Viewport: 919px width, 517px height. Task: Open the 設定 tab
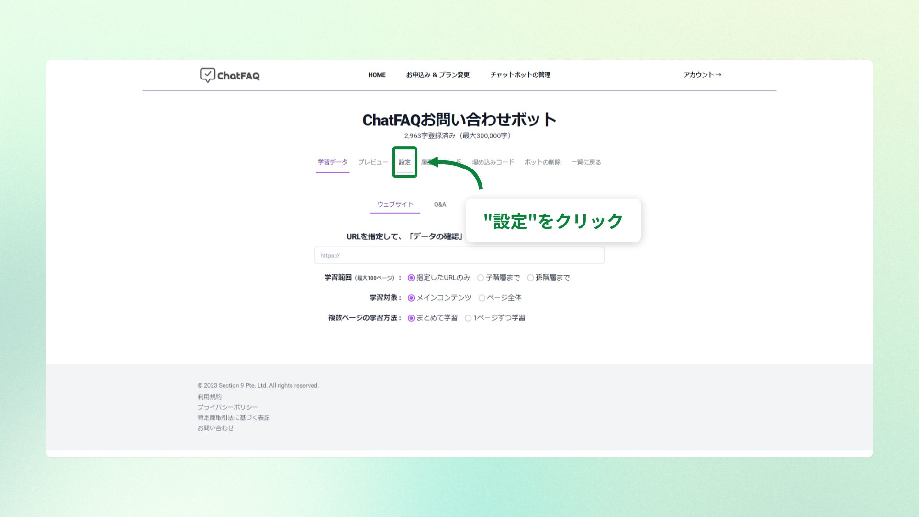(x=404, y=162)
